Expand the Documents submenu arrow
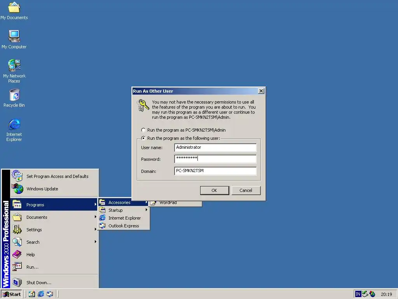 pyautogui.click(x=96, y=217)
